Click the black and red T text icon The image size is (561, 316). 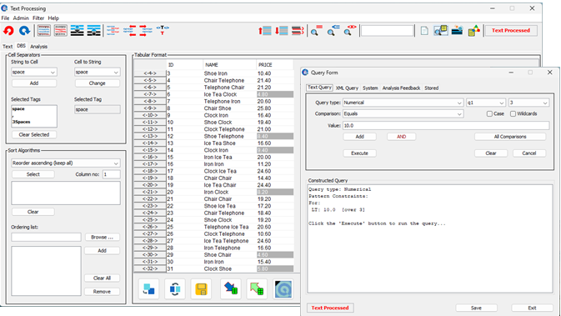tap(162, 30)
